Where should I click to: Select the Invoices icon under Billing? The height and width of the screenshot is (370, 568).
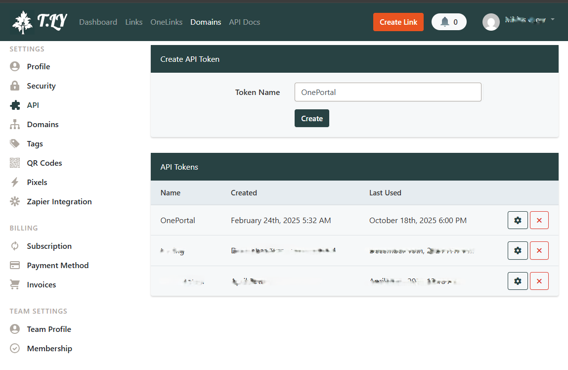(x=14, y=284)
